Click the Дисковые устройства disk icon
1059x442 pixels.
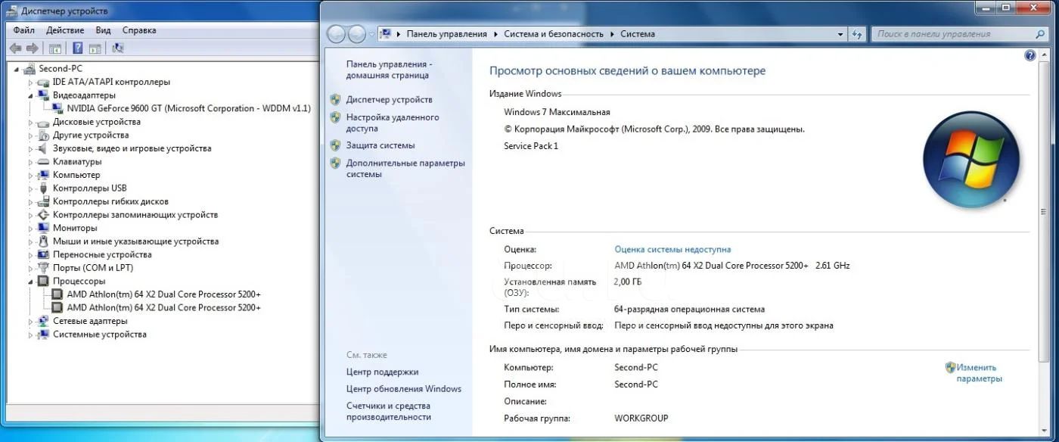[43, 122]
